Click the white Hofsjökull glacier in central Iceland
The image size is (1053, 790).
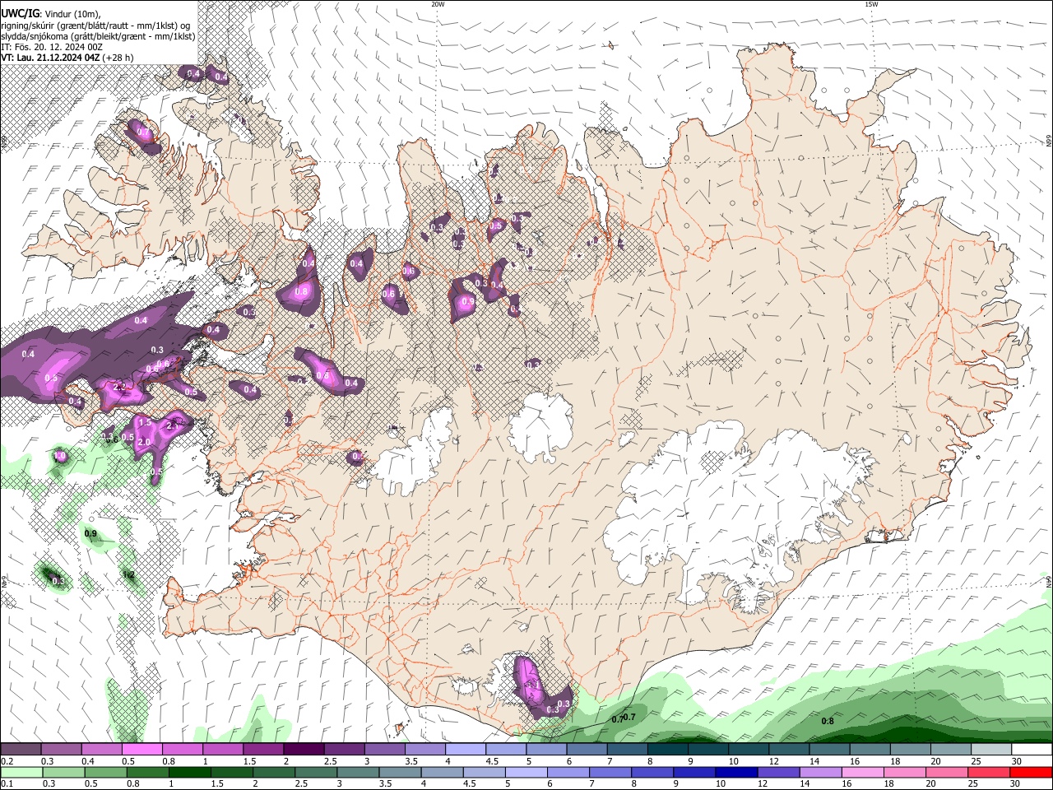(541, 427)
